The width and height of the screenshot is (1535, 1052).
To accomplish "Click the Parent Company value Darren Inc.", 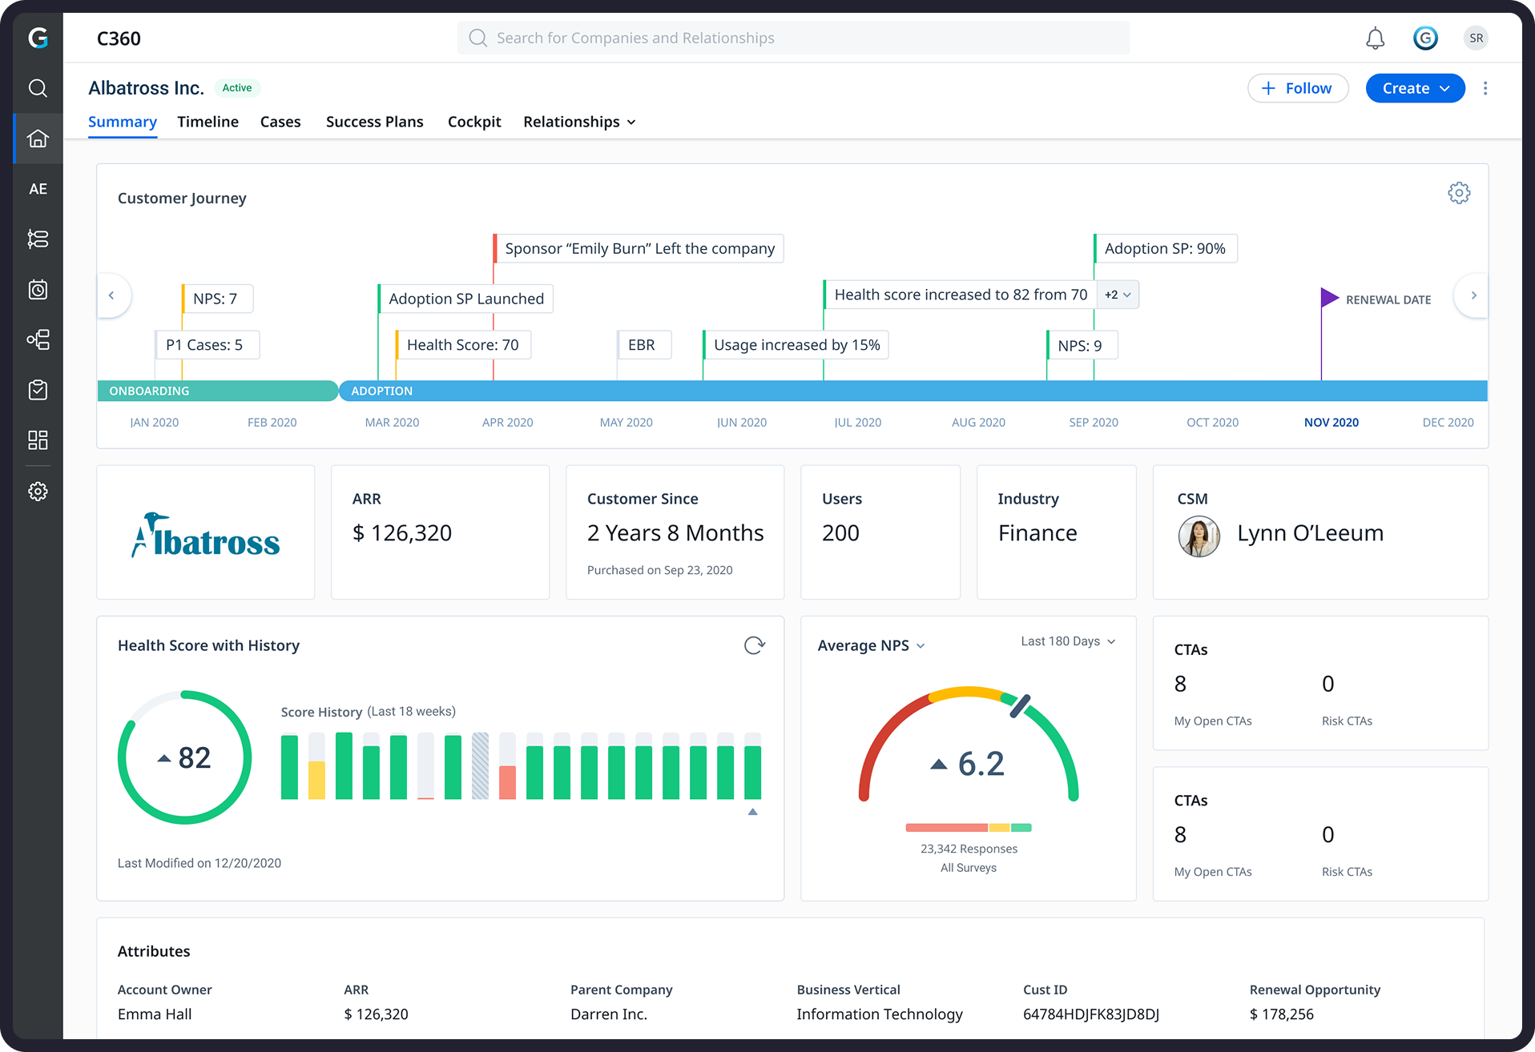I will [x=609, y=1014].
